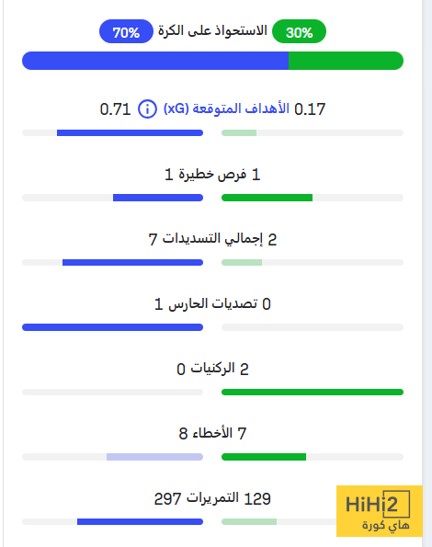Click the 30% possession badge

click(299, 31)
